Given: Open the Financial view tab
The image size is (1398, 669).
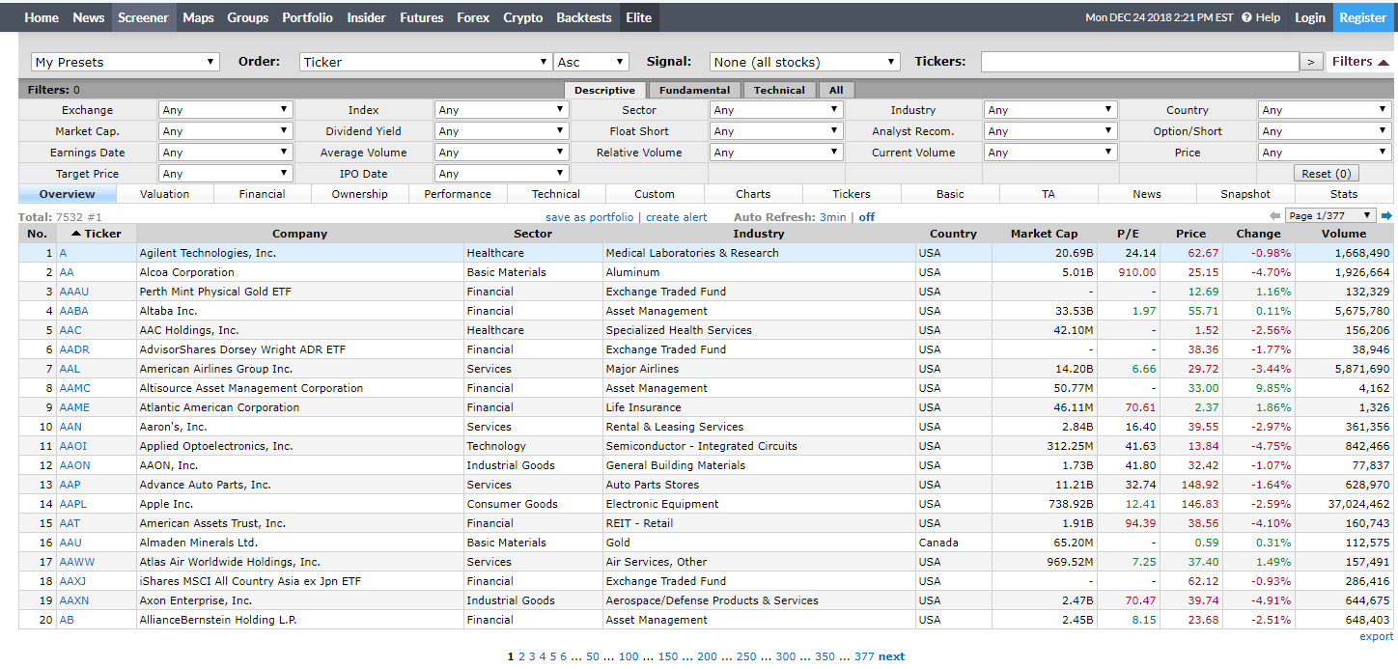Looking at the screenshot, I should (x=262, y=194).
